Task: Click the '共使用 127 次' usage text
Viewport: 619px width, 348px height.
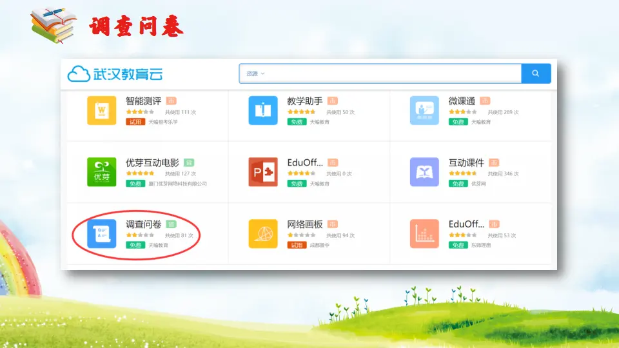Action: pos(181,174)
